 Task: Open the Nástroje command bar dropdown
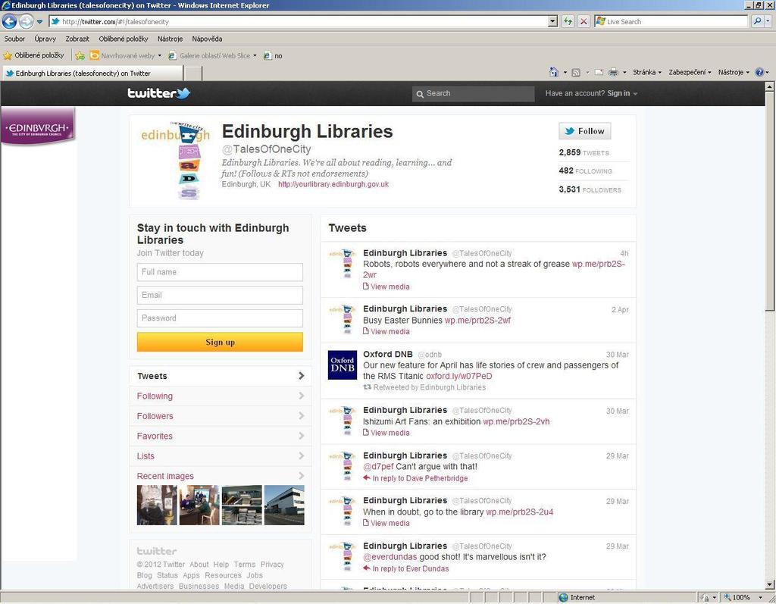coord(734,72)
